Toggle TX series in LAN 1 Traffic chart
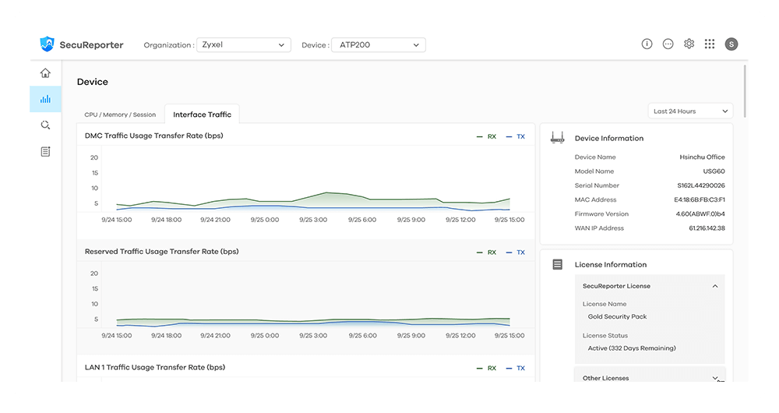 [x=515, y=369]
